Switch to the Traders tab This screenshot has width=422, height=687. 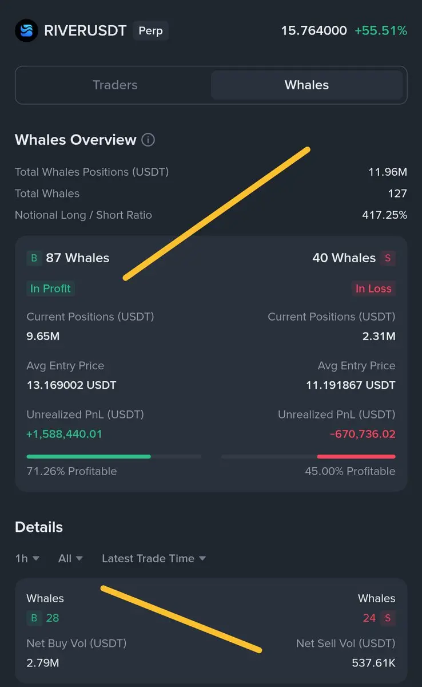[115, 85]
